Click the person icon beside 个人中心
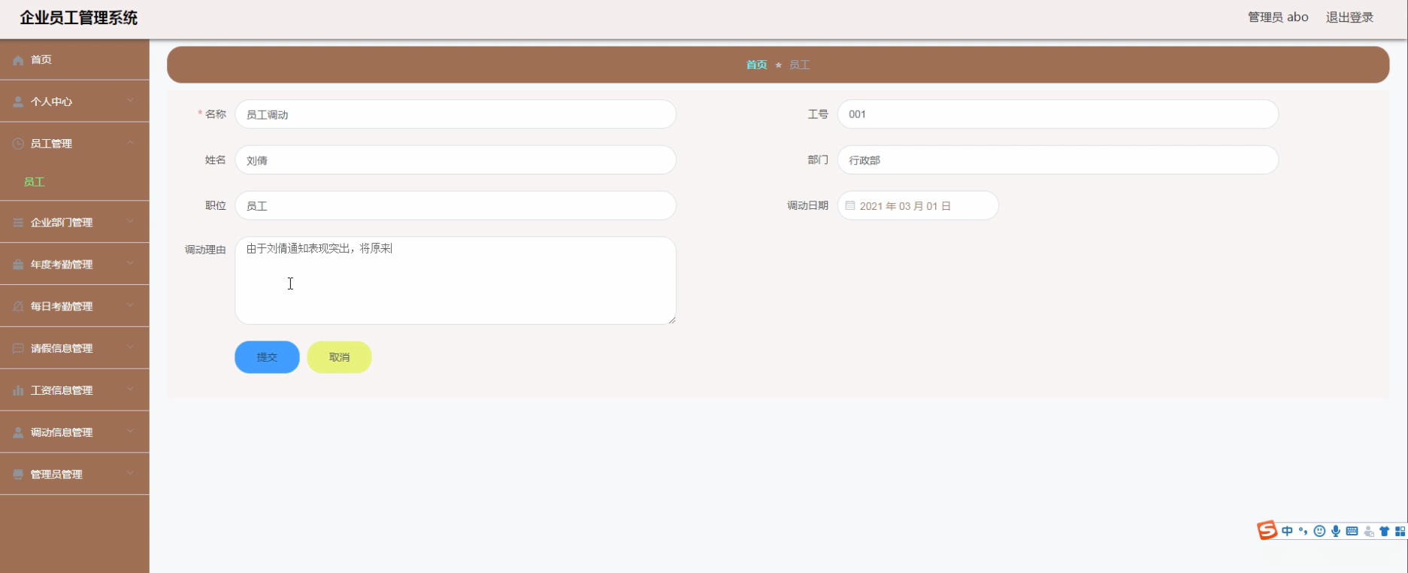 point(18,102)
